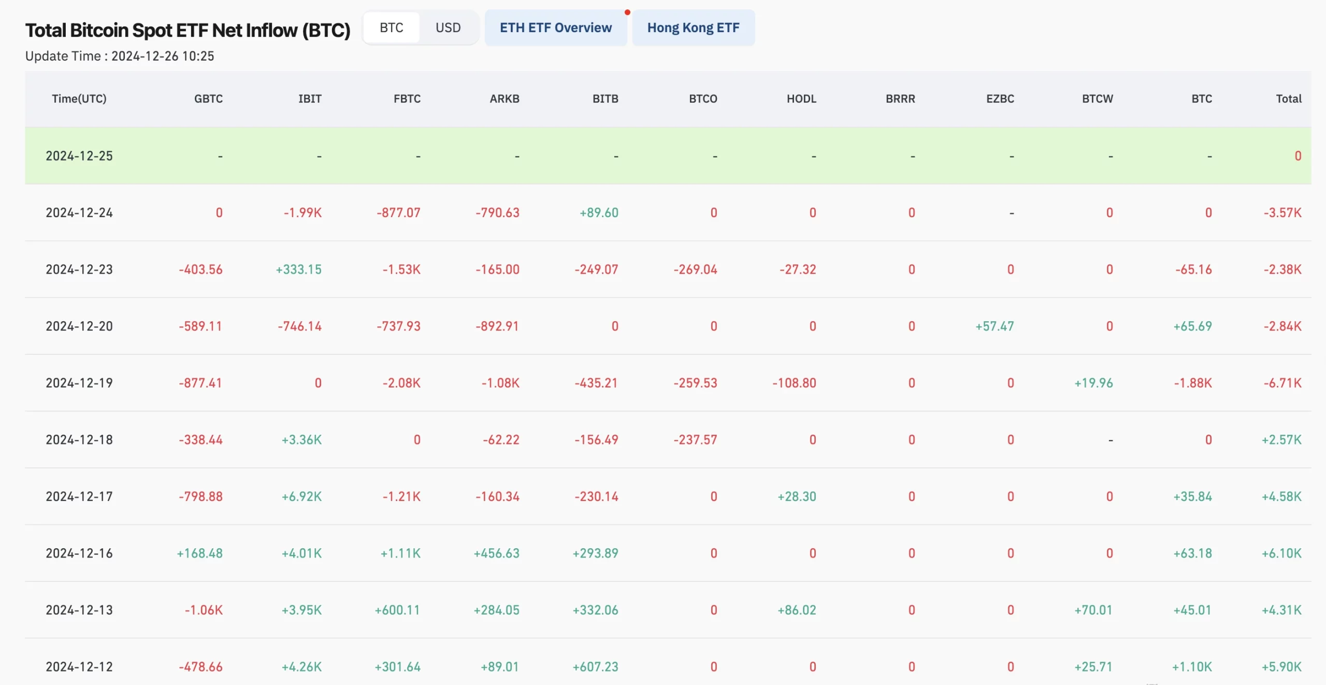Select the 2024-12-24 date cell

coord(79,212)
